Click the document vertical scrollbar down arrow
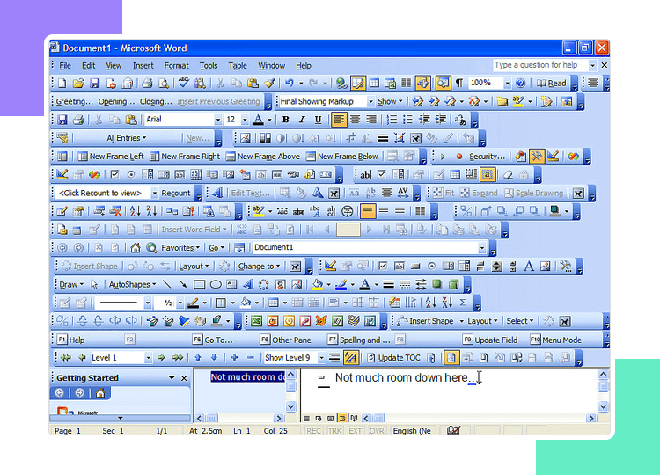Viewport: 660px width, 475px height. (603, 407)
